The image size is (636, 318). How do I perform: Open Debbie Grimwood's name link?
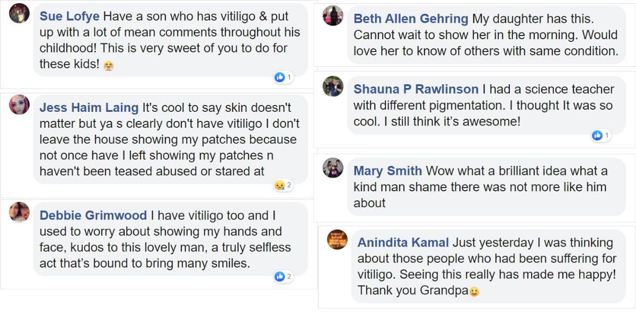93,216
